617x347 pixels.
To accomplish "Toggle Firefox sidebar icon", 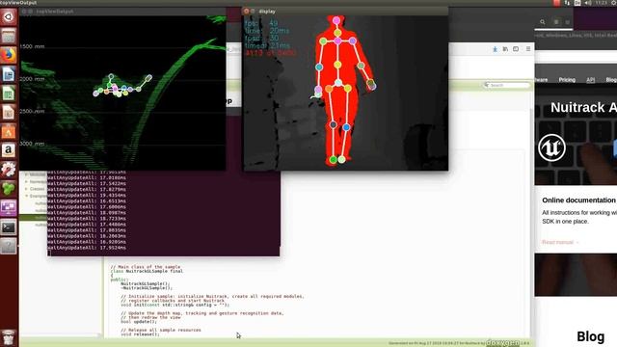I will tap(516, 49).
